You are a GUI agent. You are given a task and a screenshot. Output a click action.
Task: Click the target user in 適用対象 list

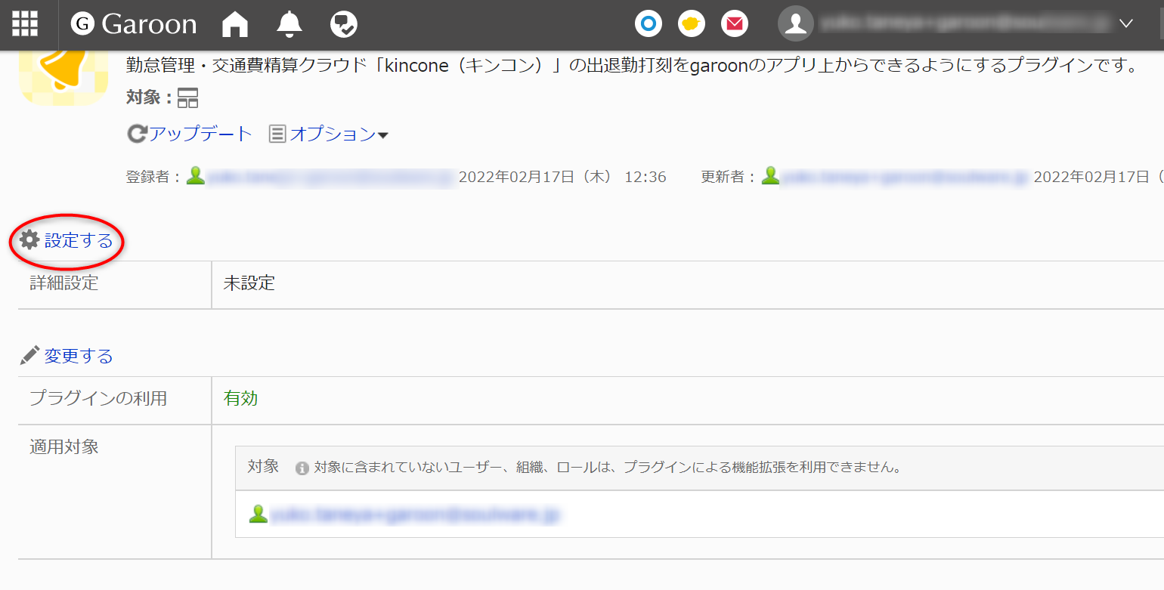tap(415, 515)
